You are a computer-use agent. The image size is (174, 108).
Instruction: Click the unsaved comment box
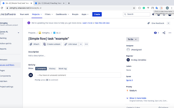coord(78,75)
